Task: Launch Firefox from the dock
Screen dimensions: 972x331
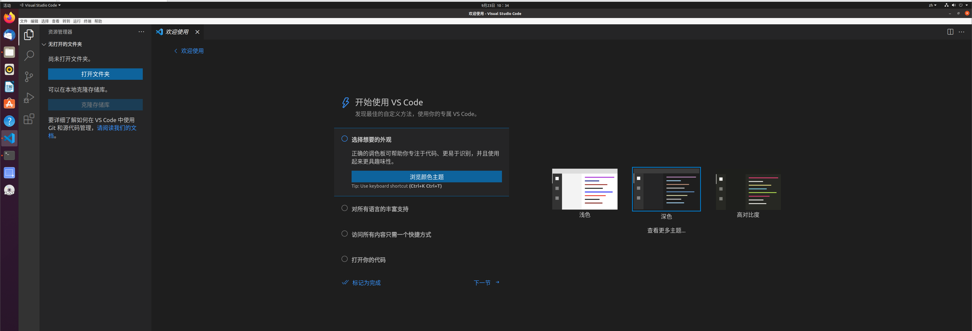Action: (x=9, y=17)
